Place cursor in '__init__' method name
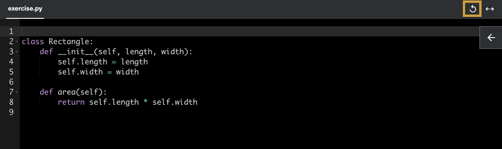Image resolution: width=502 pixels, height=149 pixels. 76,52
